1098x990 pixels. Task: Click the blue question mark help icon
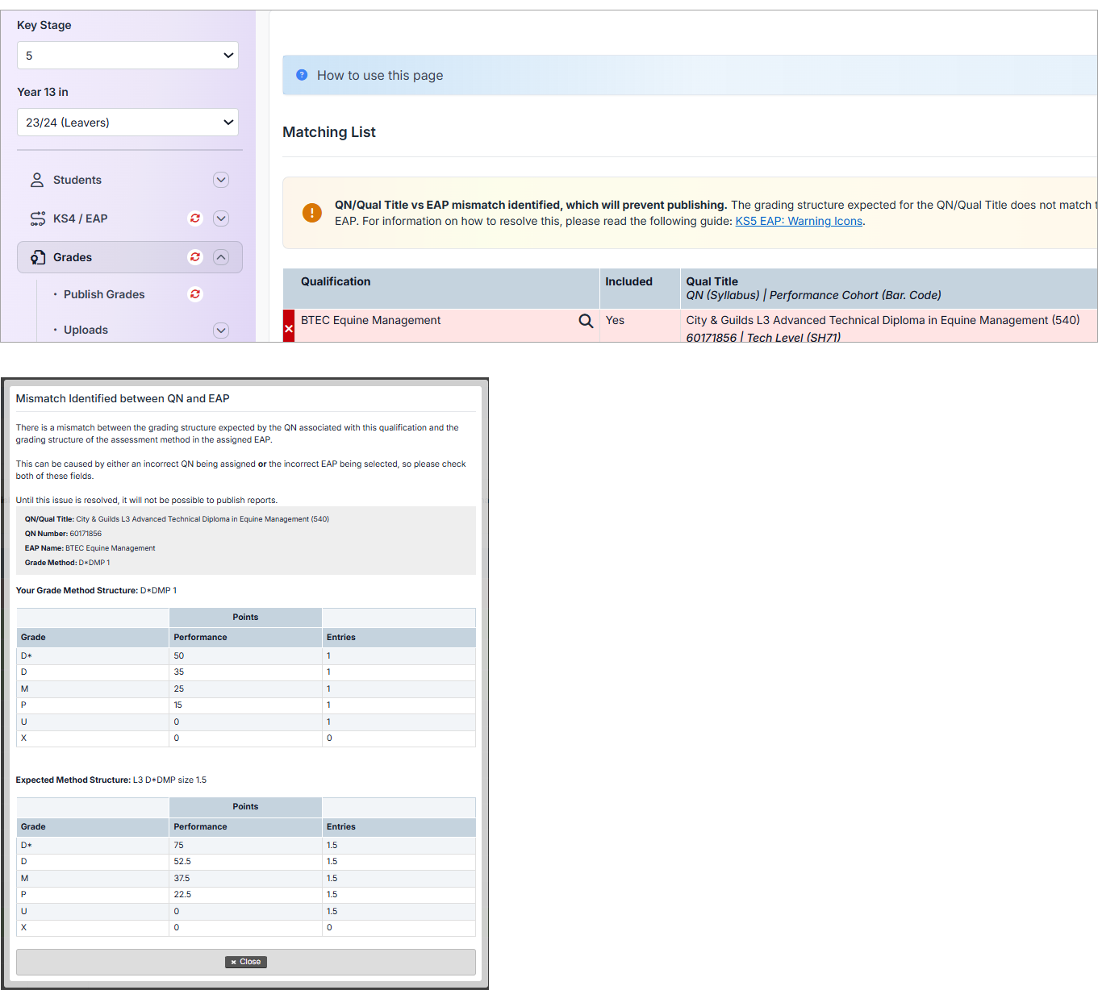pyautogui.click(x=302, y=75)
